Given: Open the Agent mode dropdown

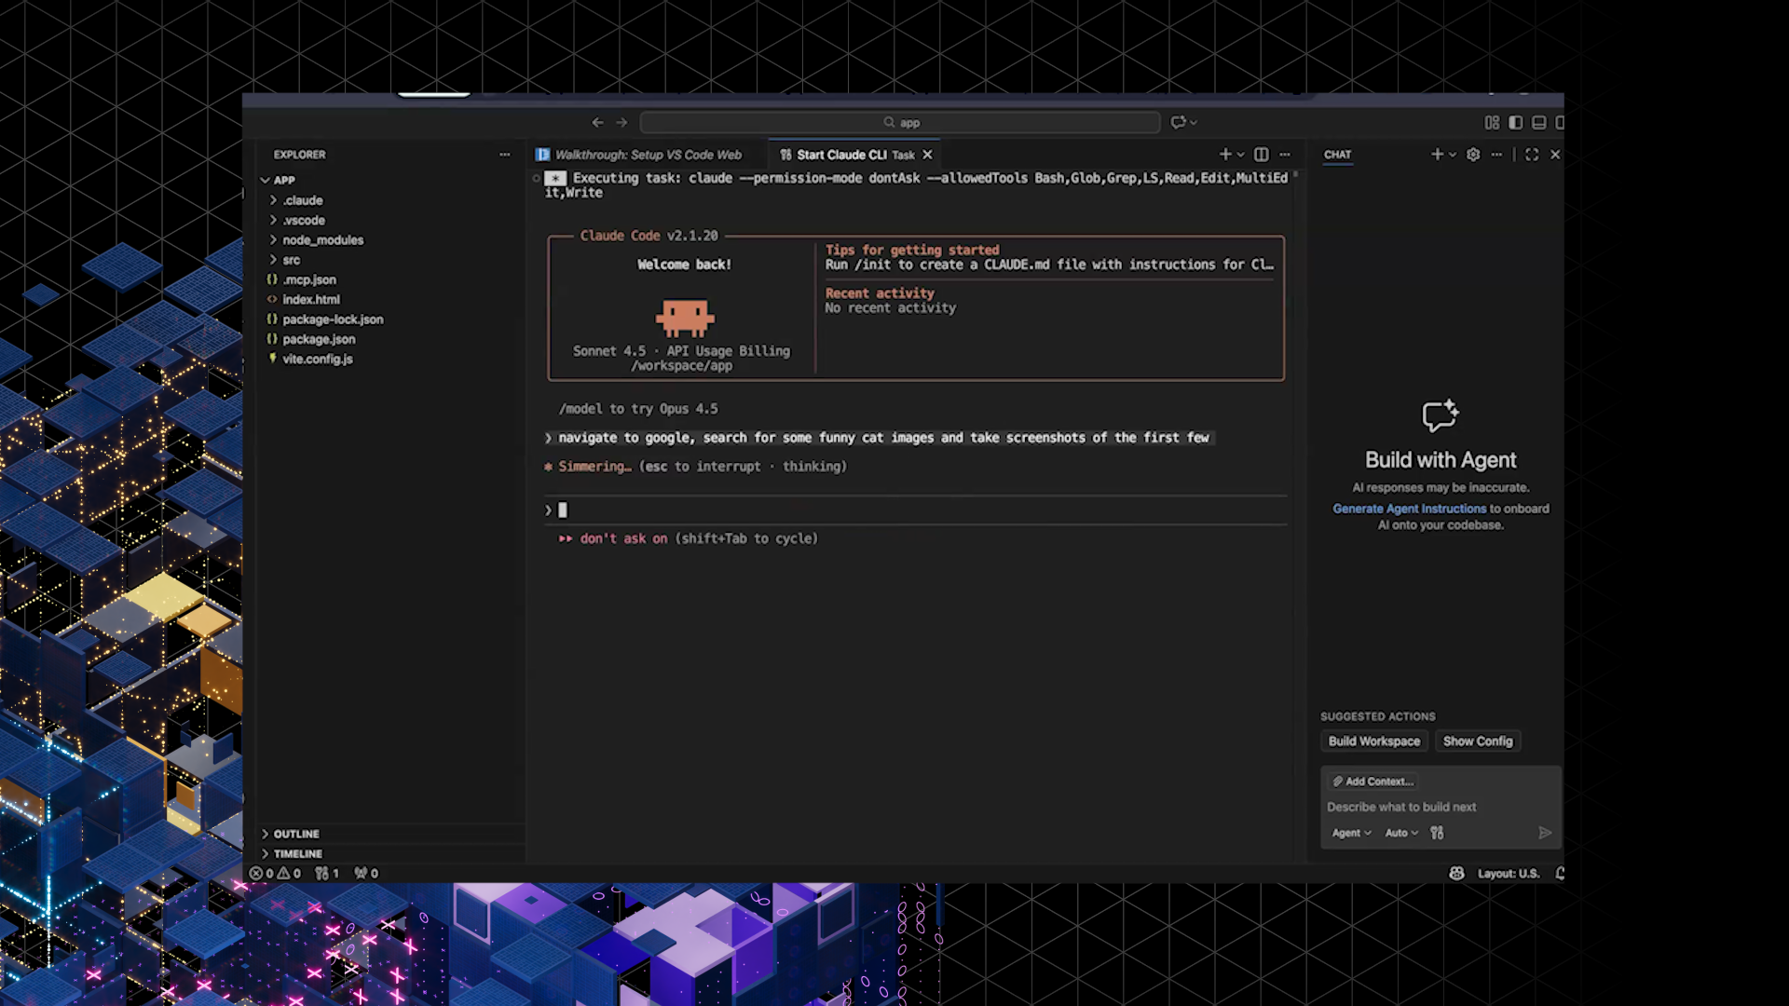Looking at the screenshot, I should (x=1351, y=833).
